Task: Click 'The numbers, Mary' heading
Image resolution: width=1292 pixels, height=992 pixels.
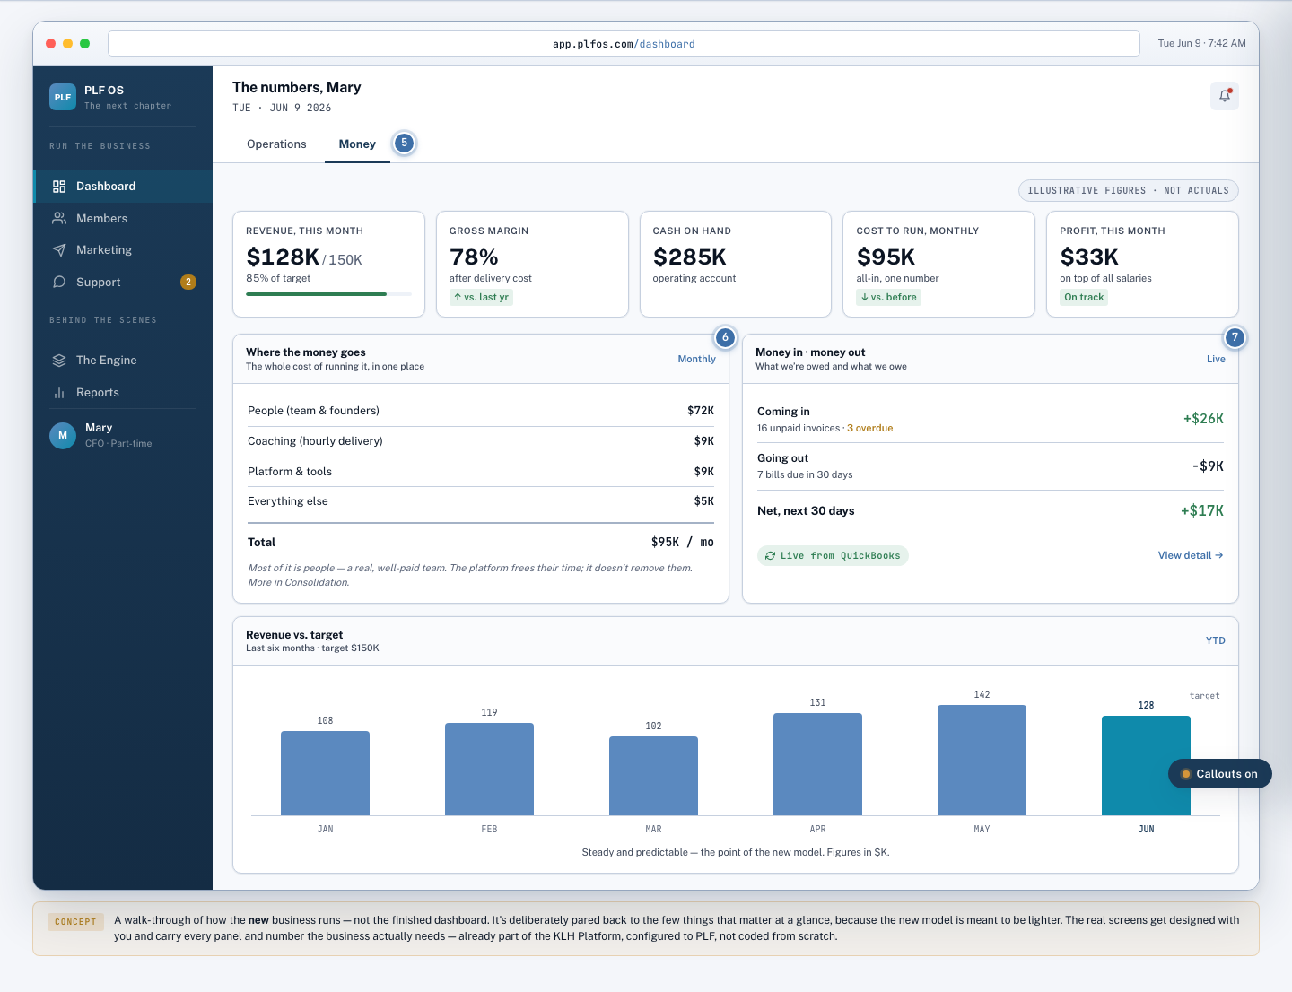Action: 296,87
